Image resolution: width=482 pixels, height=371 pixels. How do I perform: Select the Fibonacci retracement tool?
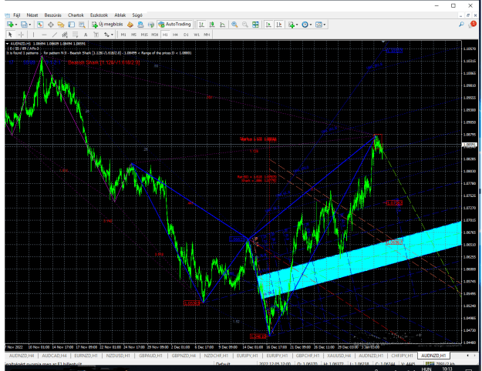(x=75, y=35)
